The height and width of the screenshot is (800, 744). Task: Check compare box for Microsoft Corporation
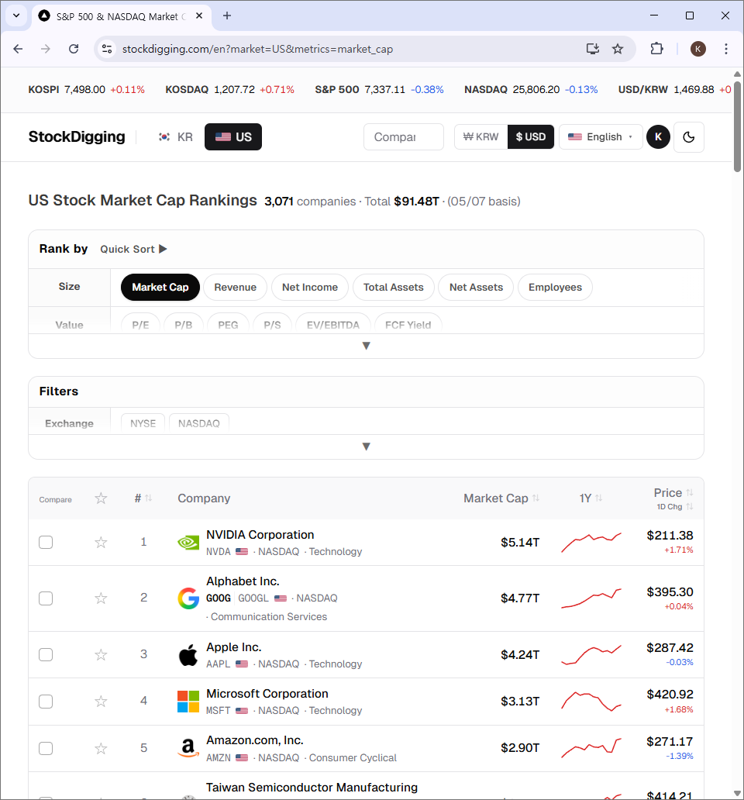46,702
